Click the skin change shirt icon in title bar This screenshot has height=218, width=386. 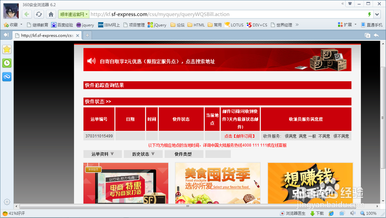(350, 4)
